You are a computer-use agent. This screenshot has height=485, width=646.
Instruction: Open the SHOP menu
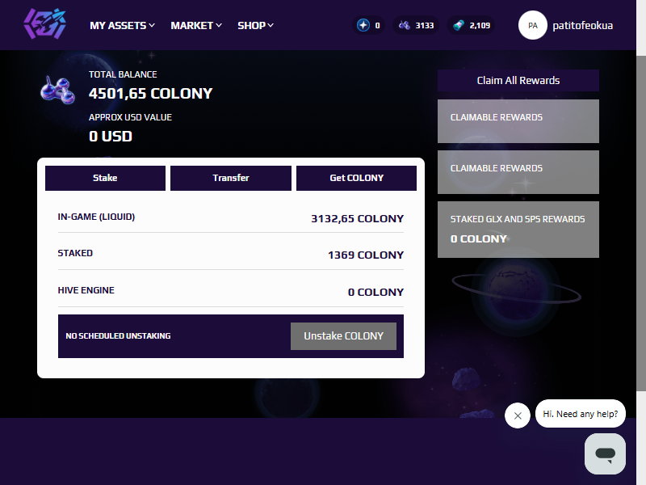[x=255, y=26]
